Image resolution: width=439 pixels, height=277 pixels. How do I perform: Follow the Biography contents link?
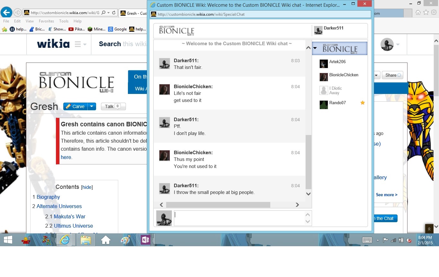(x=48, y=197)
